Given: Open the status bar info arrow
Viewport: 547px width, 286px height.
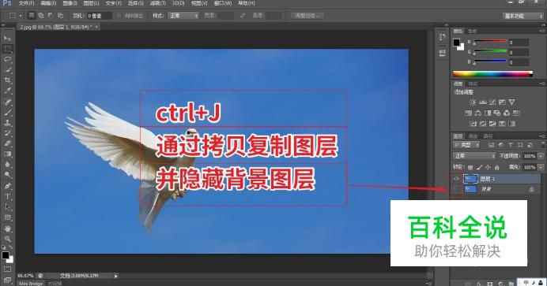Looking at the screenshot, I should point(116,276).
